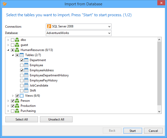Click the scrollbar down arrow in tree
167x138 pixels.
(x=159, y=111)
